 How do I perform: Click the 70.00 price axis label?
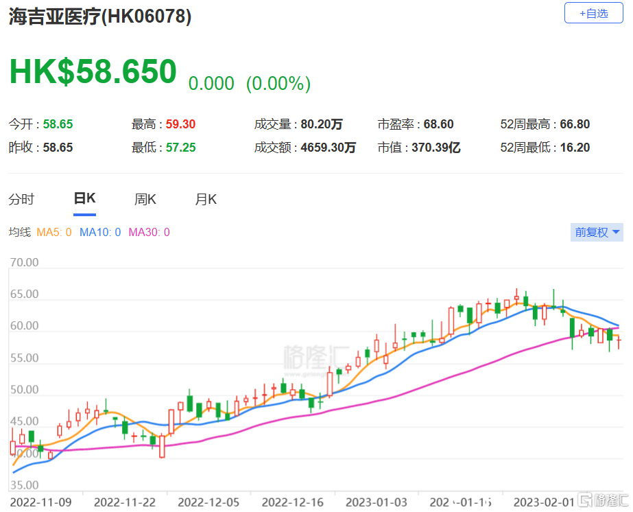click(x=24, y=262)
